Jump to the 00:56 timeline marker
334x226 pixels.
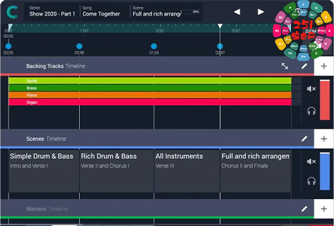[x=79, y=46]
